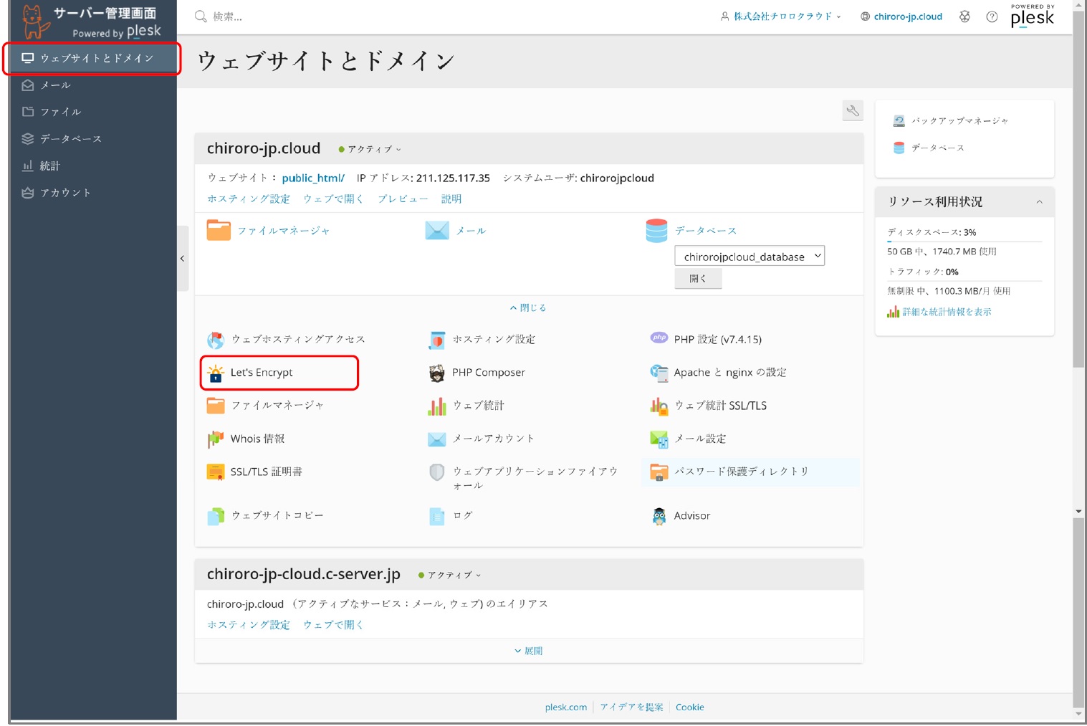Click ウェブで開く under chiroro-jp.cloud
This screenshot has width=1087, height=726.
[x=333, y=199]
